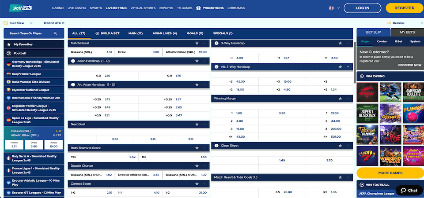Favorite the Match Result & Total Goals star
This screenshot has height=198, width=424.
click(340, 177)
